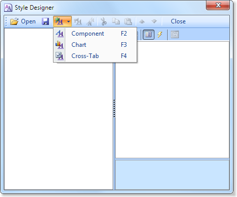Screen dimensions: 237x197
Task: Expand the Add Style dropdown arrow
Action: pos(68,21)
